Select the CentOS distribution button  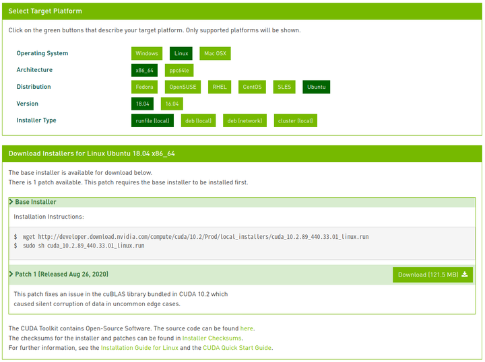(252, 87)
